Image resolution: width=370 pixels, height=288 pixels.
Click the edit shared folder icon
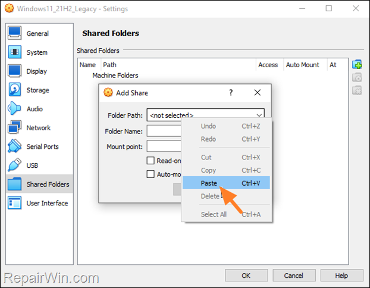pyautogui.click(x=357, y=77)
